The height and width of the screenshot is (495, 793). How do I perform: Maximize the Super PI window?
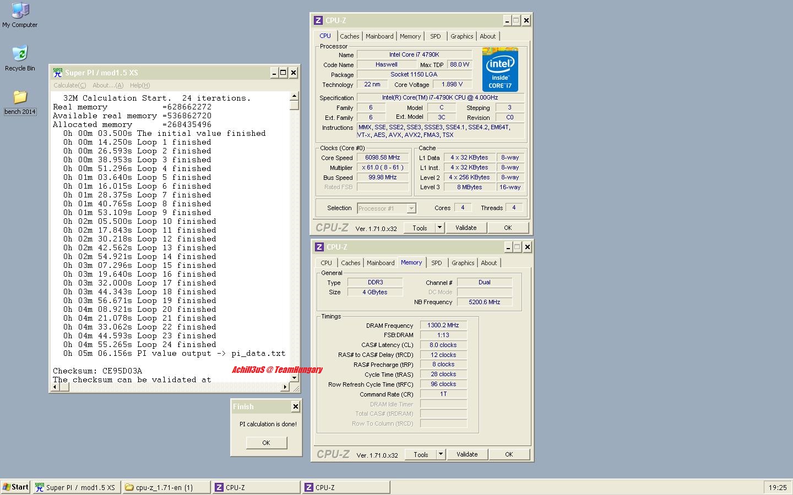coord(283,73)
